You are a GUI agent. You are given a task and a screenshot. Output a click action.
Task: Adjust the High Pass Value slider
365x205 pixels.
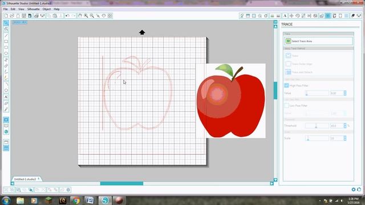click(x=317, y=93)
